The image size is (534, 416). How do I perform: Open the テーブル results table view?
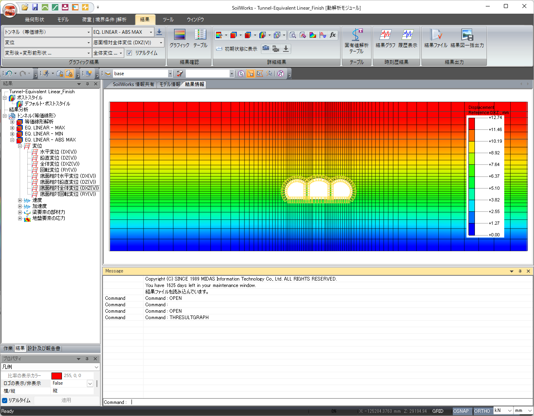200,39
